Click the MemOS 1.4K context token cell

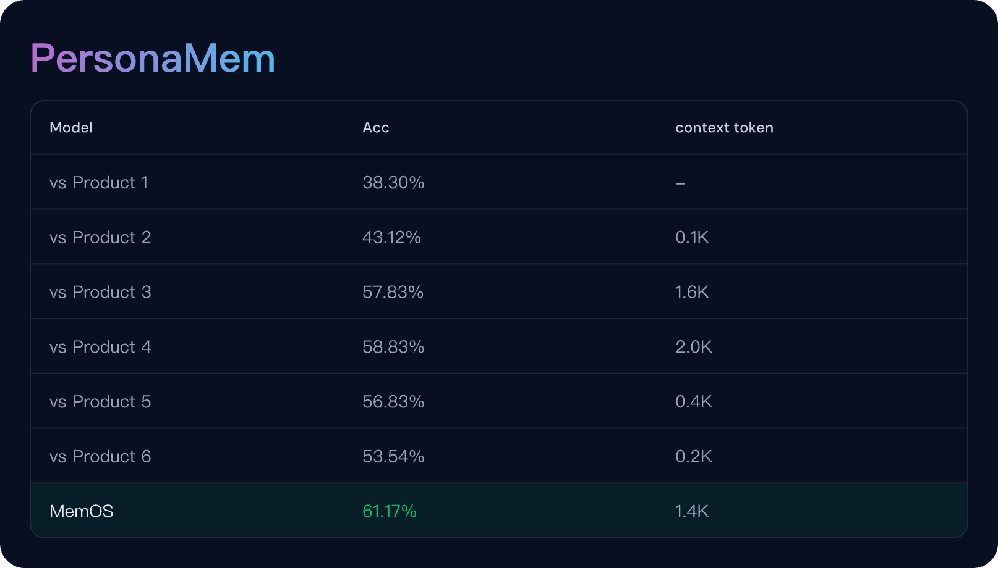(692, 511)
